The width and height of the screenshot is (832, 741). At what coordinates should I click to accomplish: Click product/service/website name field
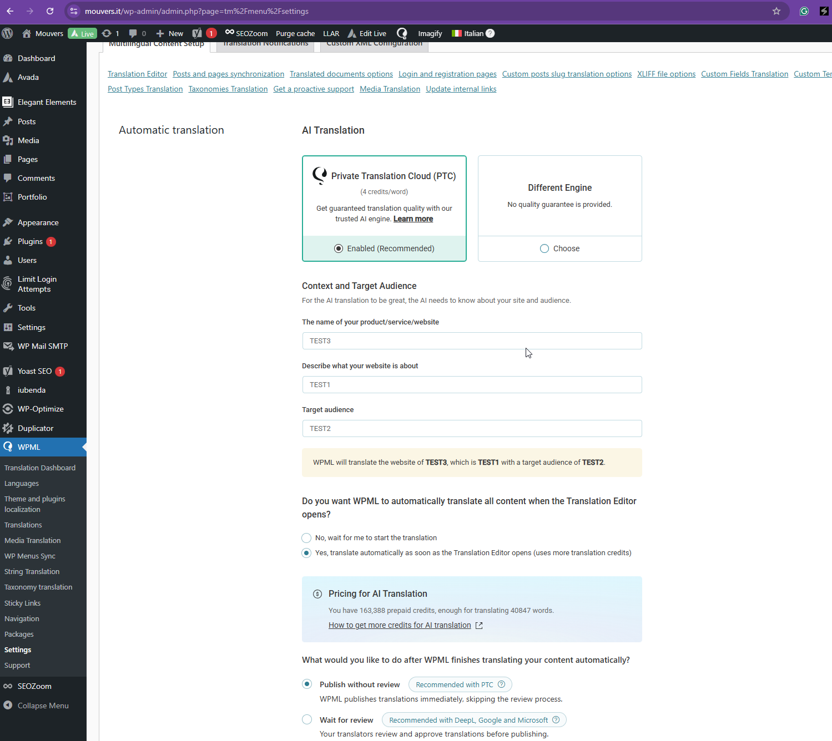[472, 341]
